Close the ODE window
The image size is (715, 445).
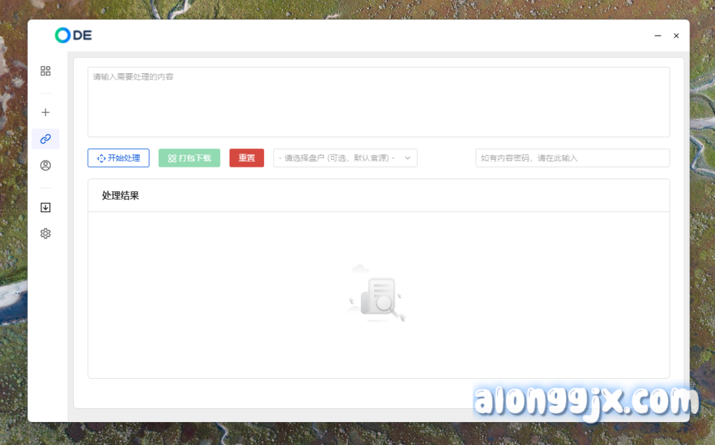coord(676,36)
